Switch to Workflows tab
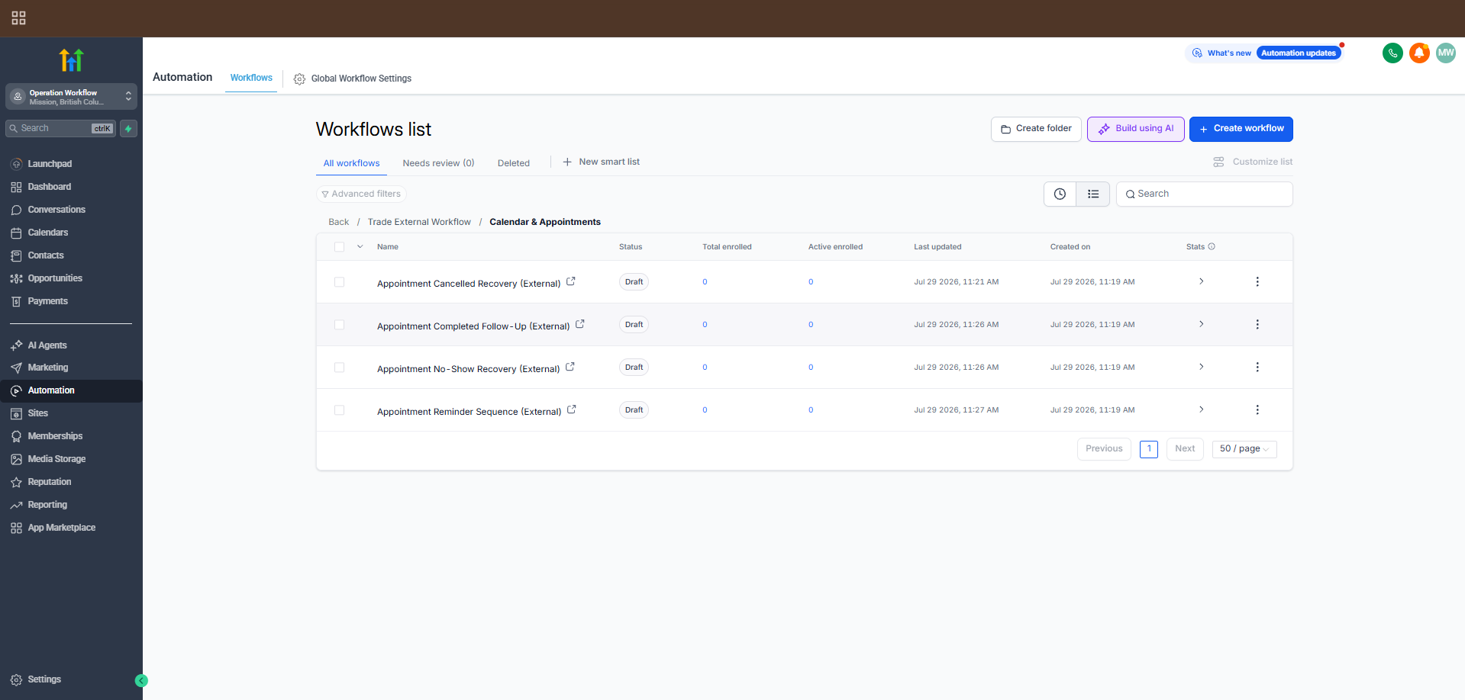This screenshot has height=700, width=1465. [251, 78]
